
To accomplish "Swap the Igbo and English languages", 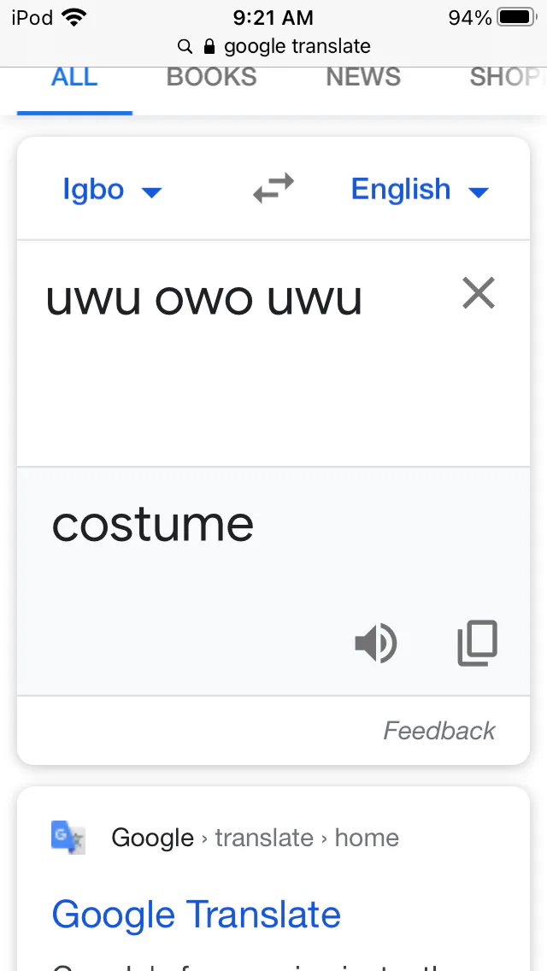I will point(273,189).
